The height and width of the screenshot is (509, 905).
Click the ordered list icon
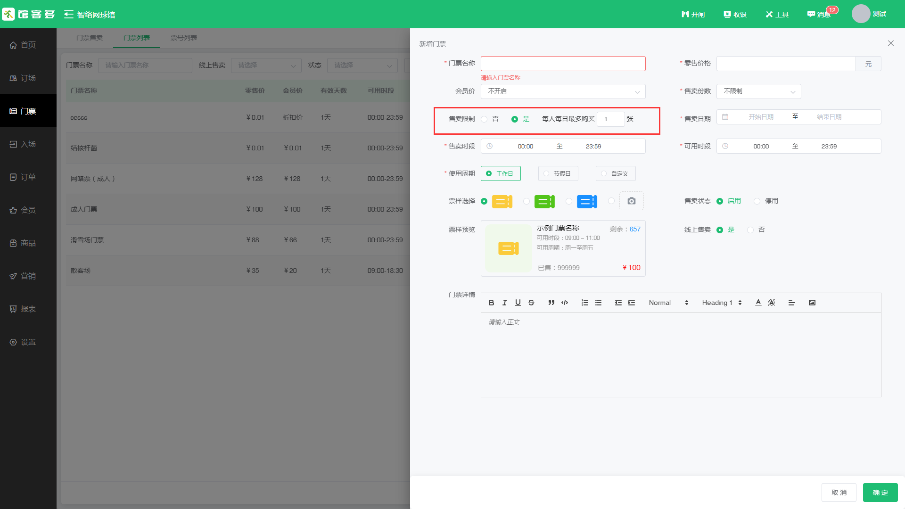tap(584, 303)
